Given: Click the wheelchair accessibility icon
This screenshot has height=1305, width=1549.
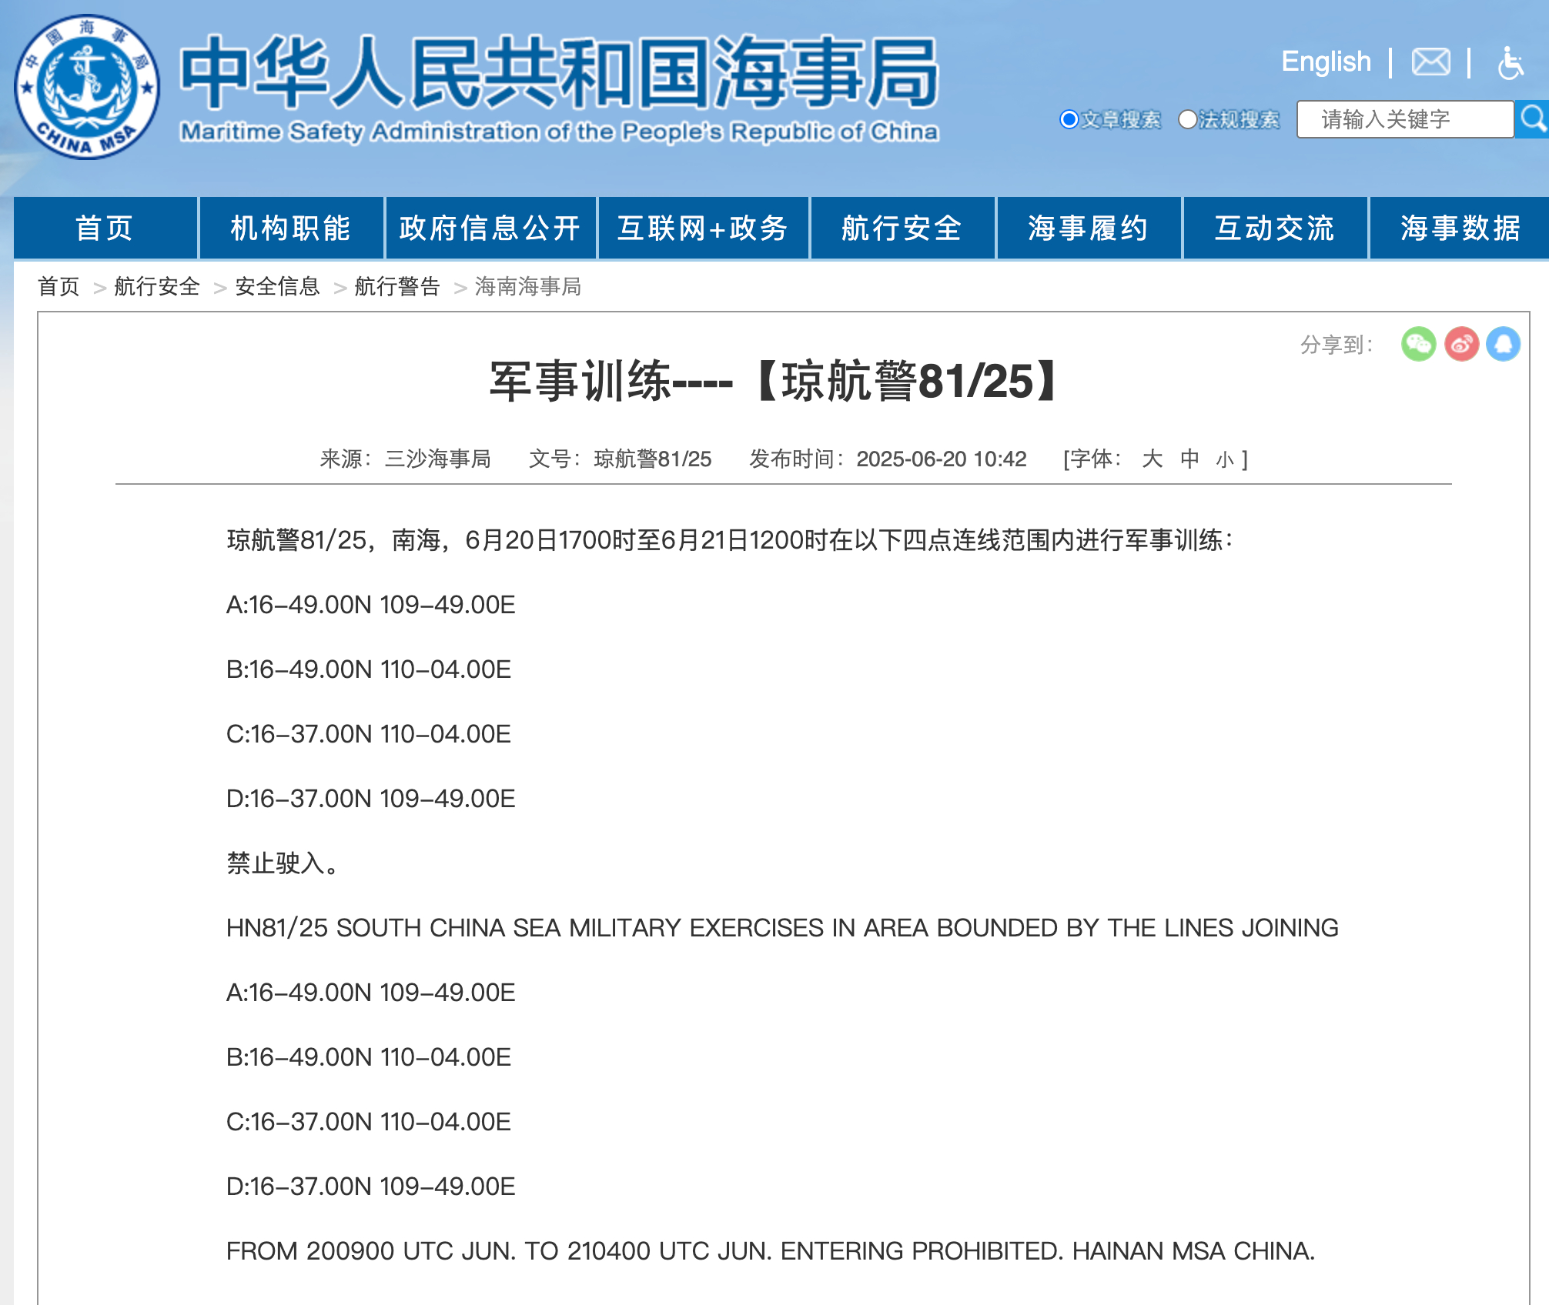Looking at the screenshot, I should (1510, 62).
